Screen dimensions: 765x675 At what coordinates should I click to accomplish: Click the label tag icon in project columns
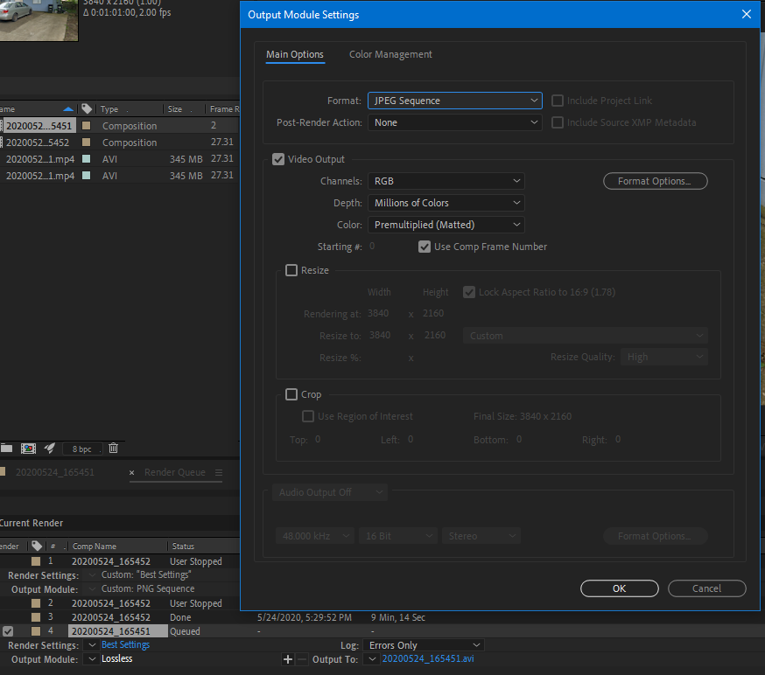[87, 108]
